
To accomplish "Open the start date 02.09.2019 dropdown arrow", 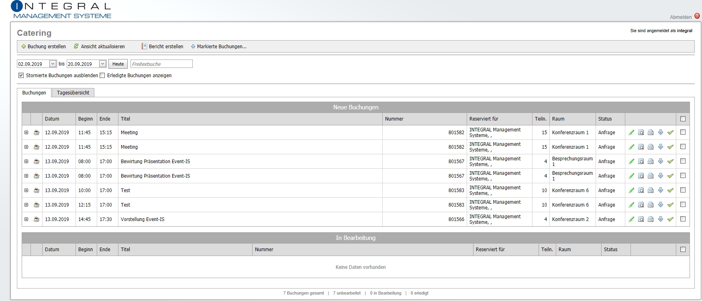I will click(x=53, y=64).
